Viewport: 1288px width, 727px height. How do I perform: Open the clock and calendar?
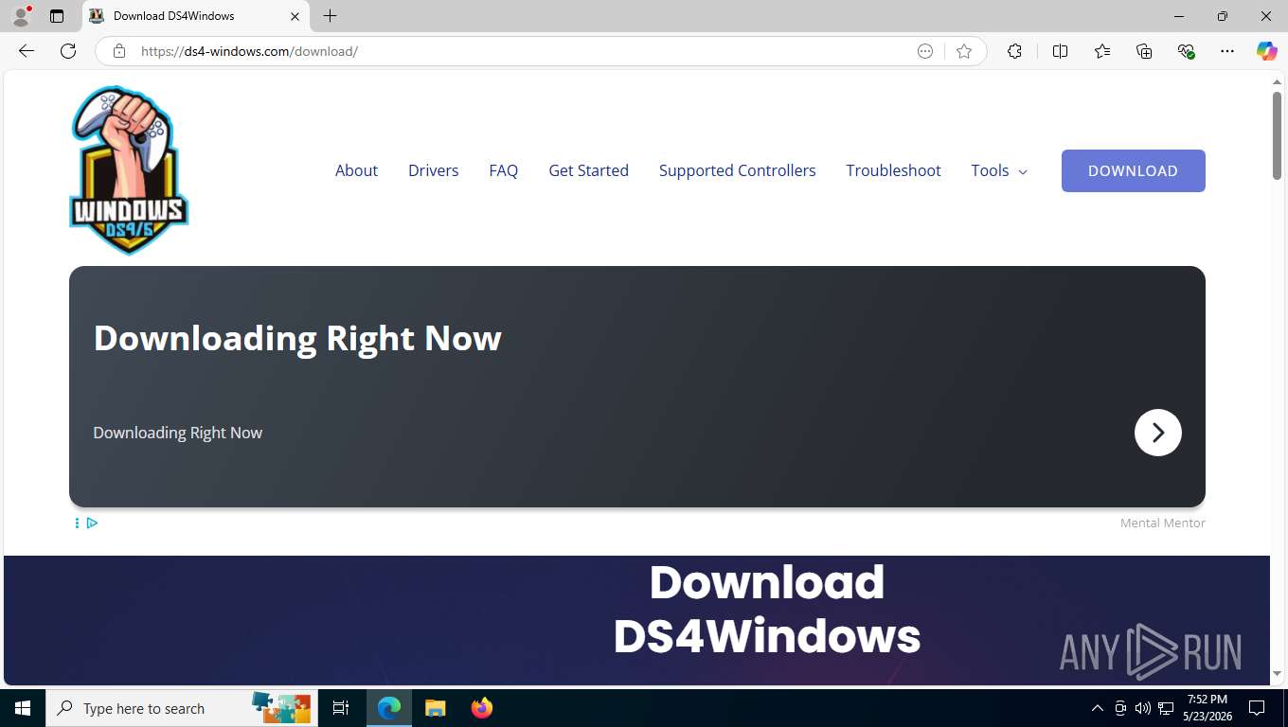tap(1207, 708)
